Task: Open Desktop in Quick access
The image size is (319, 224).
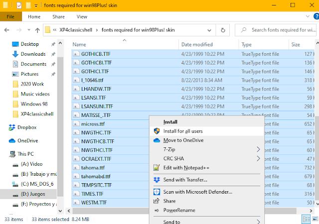Action: [x=30, y=44]
